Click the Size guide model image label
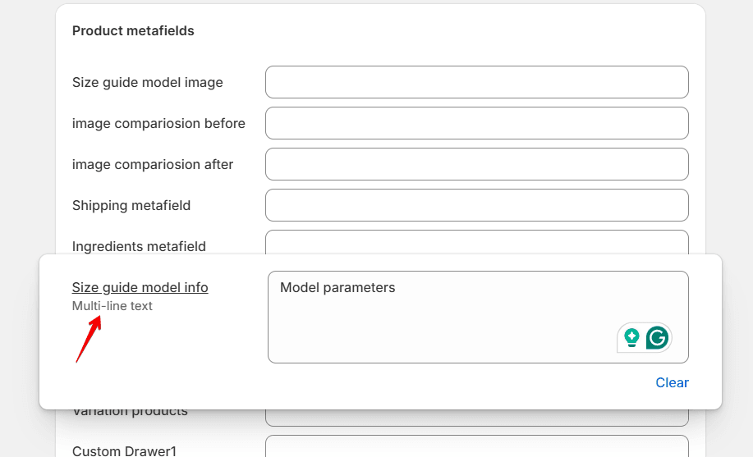 (x=148, y=83)
